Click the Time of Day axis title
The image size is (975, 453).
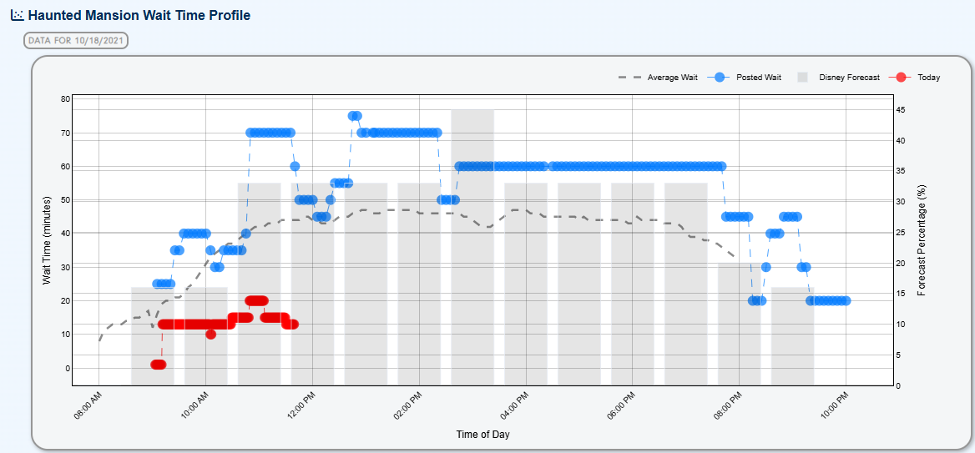pyautogui.click(x=482, y=435)
